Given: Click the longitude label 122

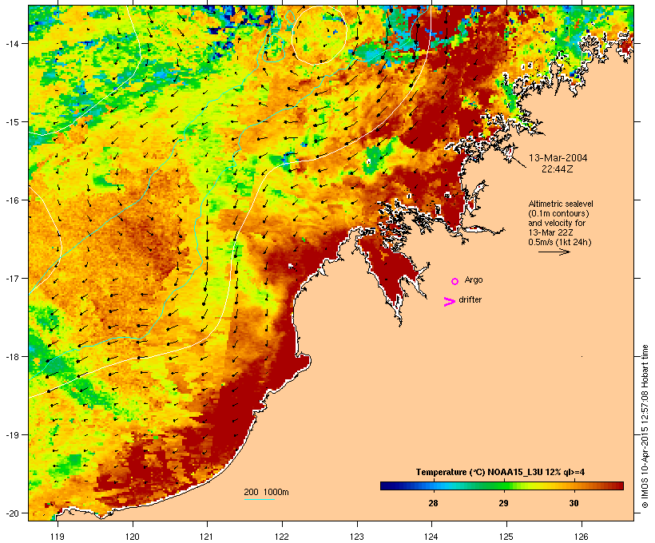Looking at the screenshot, I should point(282,537).
